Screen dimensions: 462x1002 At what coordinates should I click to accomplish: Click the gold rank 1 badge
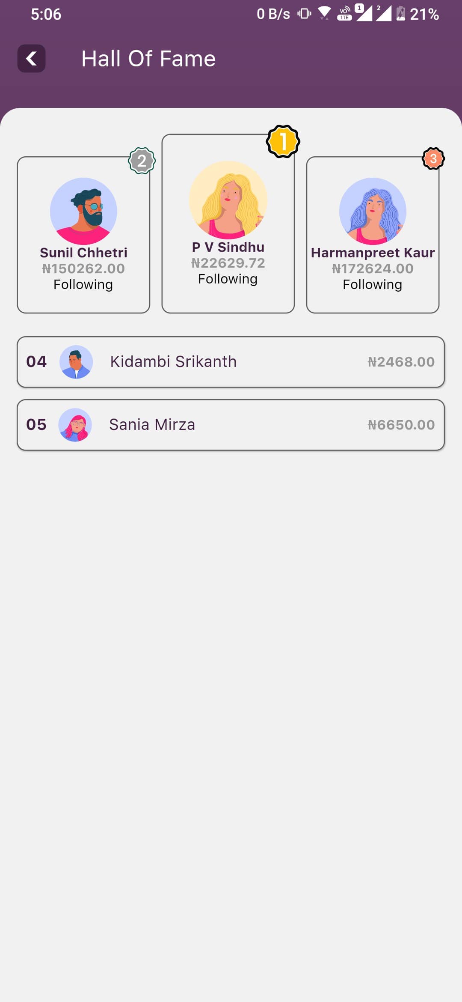pyautogui.click(x=283, y=141)
